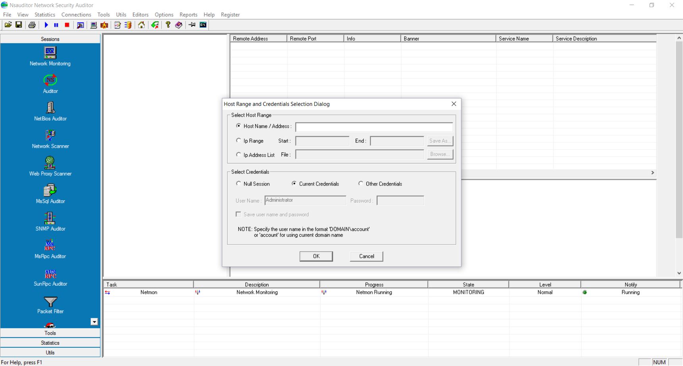Viewport: 683px width, 366px height.
Task: Click the Ip Range Start field
Action: click(x=322, y=141)
